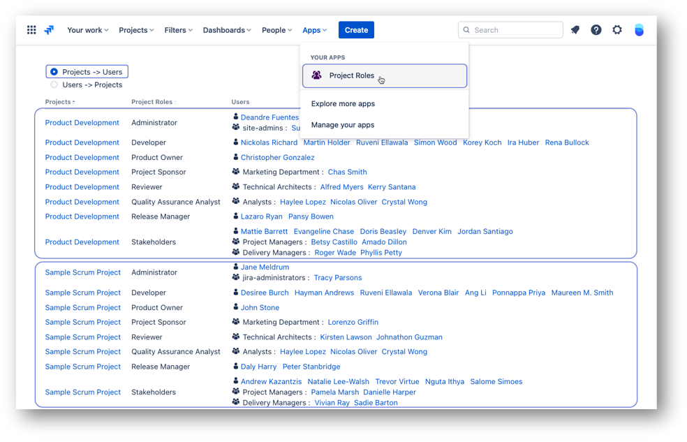Click the Project Roles app icon
The width and height of the screenshot is (687, 442).
(x=316, y=75)
